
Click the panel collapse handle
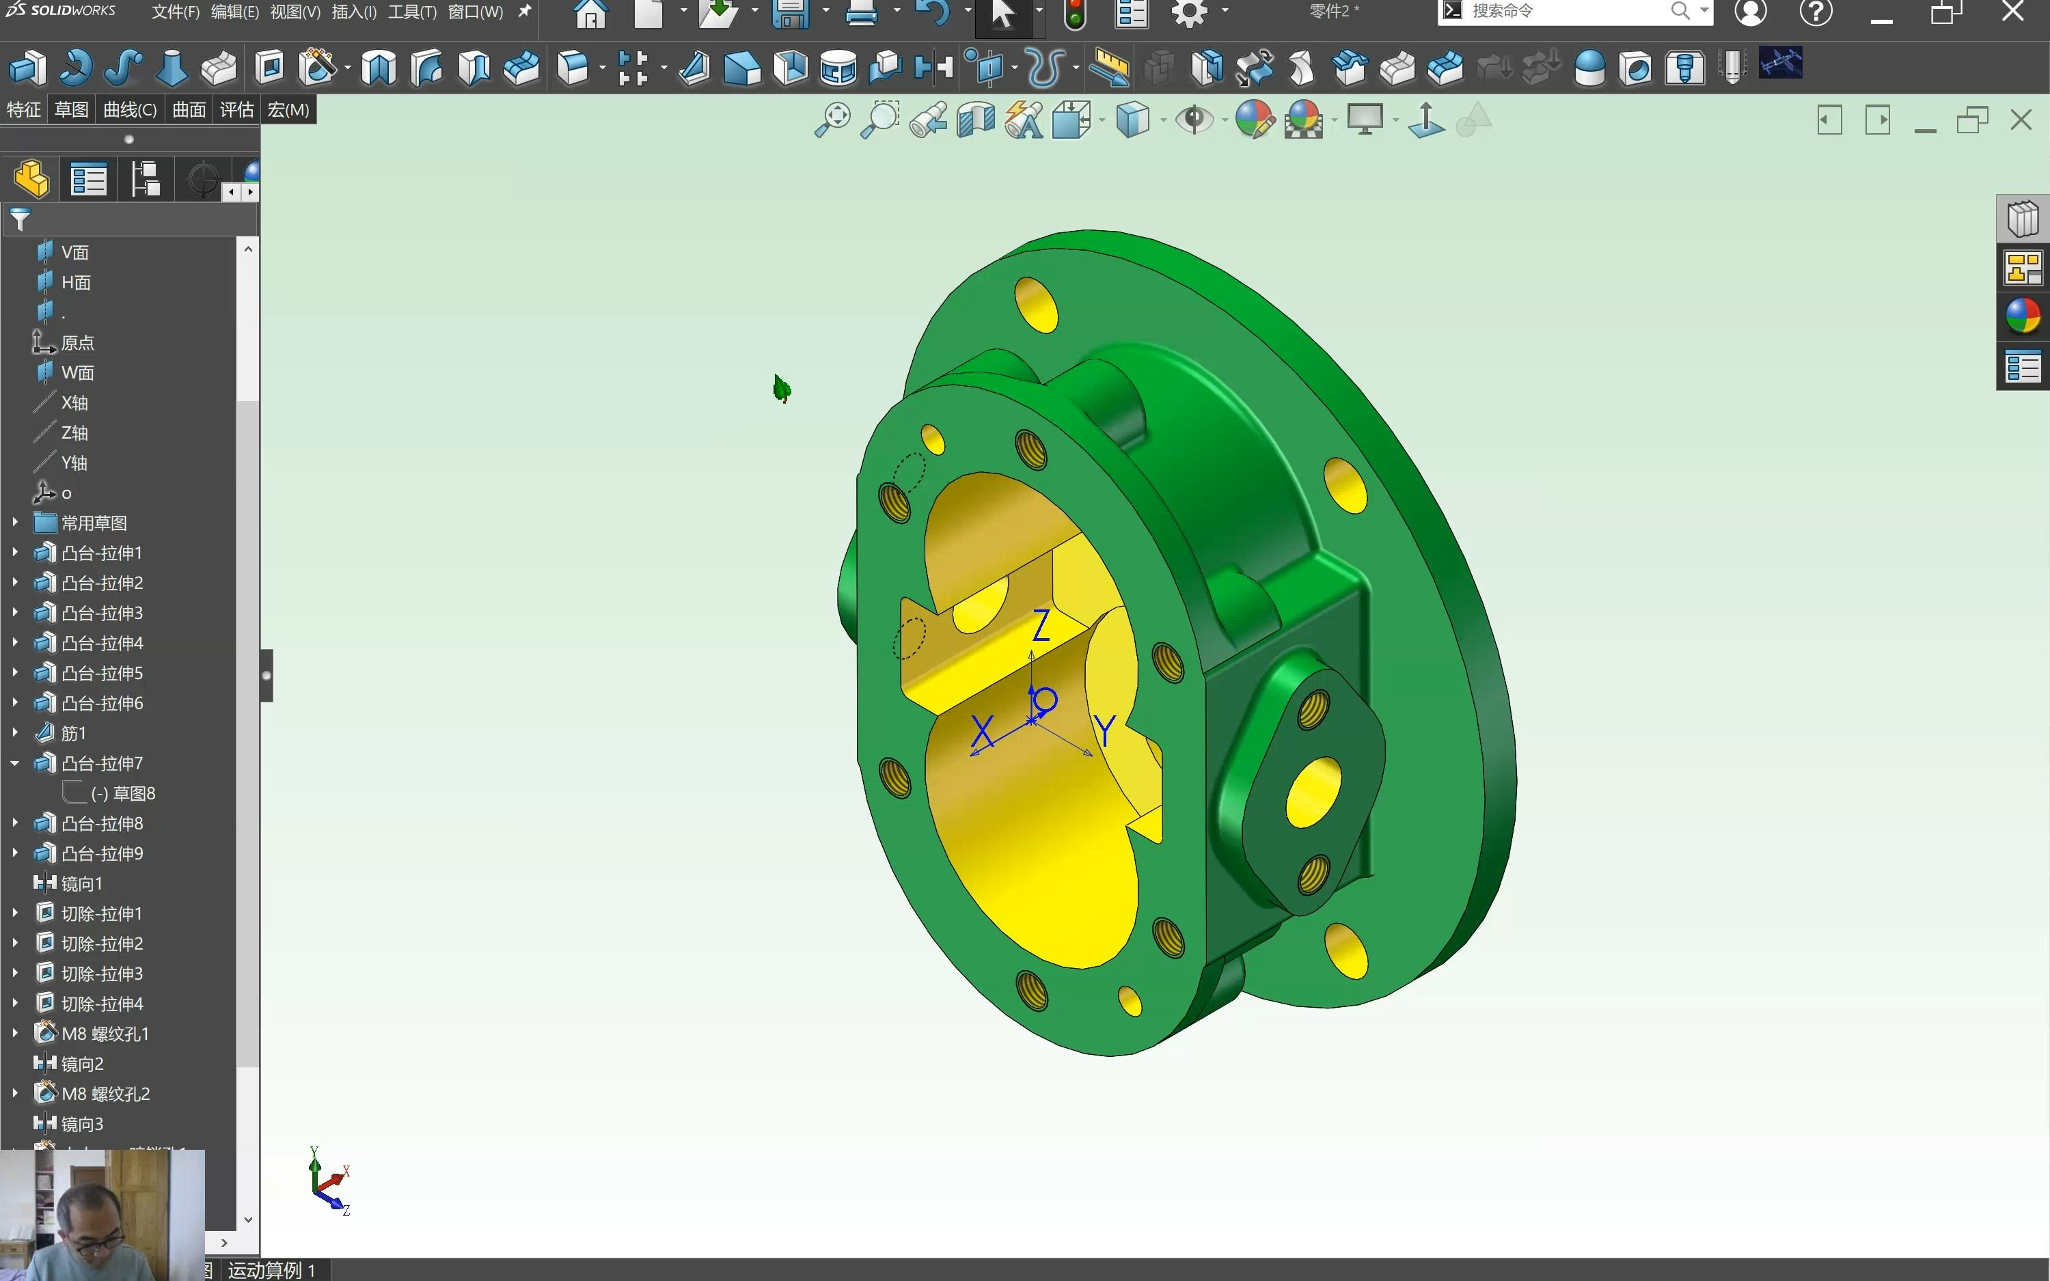pyautogui.click(x=266, y=675)
